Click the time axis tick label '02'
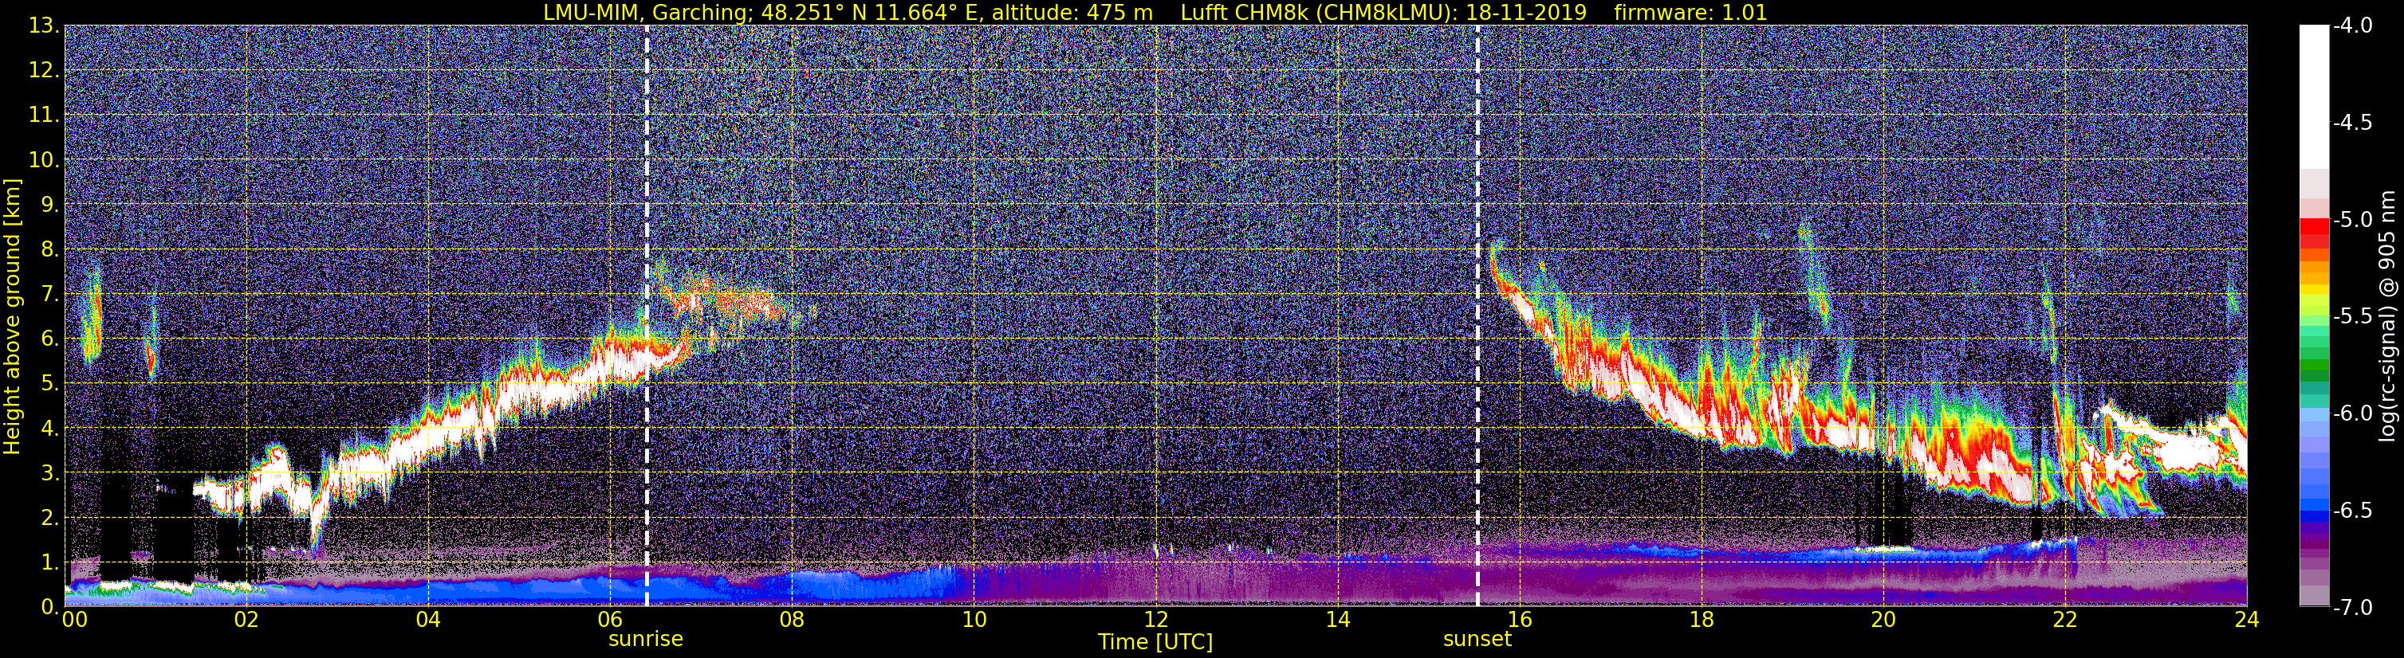Image resolution: width=2404 pixels, height=658 pixels. click(246, 620)
